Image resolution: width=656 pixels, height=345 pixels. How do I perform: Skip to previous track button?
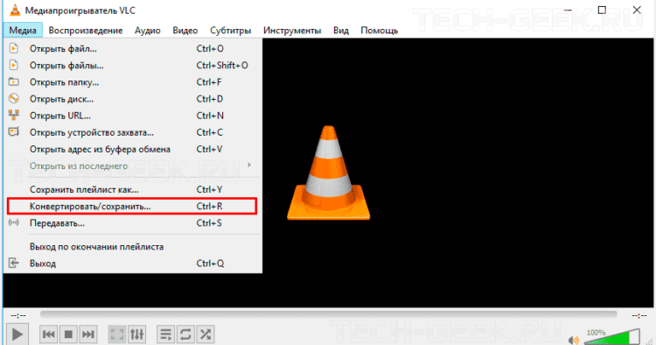(48, 334)
